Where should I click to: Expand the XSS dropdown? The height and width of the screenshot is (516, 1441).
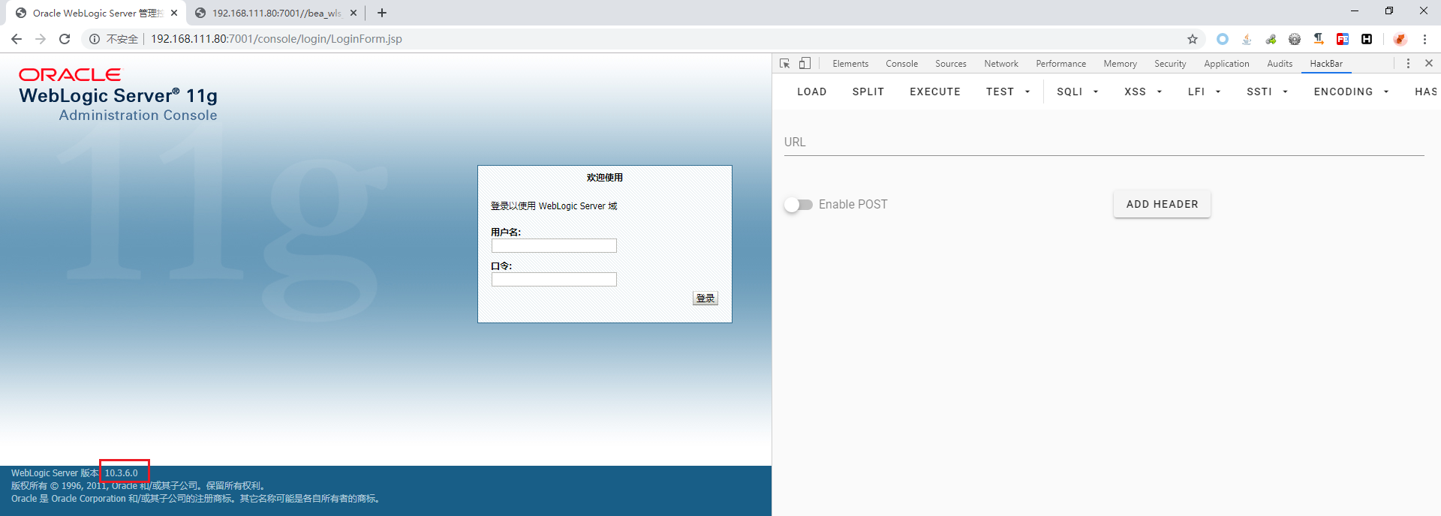click(x=1143, y=91)
